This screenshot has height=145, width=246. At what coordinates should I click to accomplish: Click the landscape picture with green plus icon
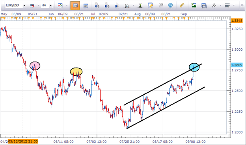(x=194, y=6)
